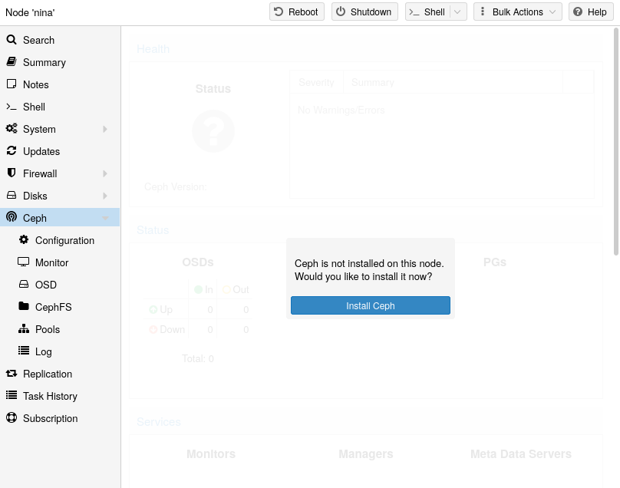Click the CephFS folder icon
The height and width of the screenshot is (488, 620).
pyautogui.click(x=24, y=307)
